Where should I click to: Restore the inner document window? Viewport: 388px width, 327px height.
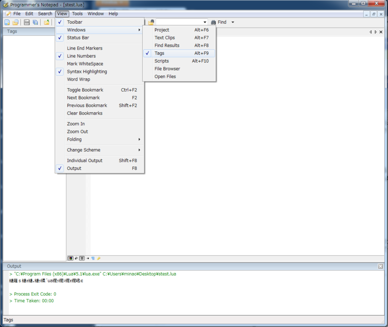pyautogui.click(x=373, y=14)
